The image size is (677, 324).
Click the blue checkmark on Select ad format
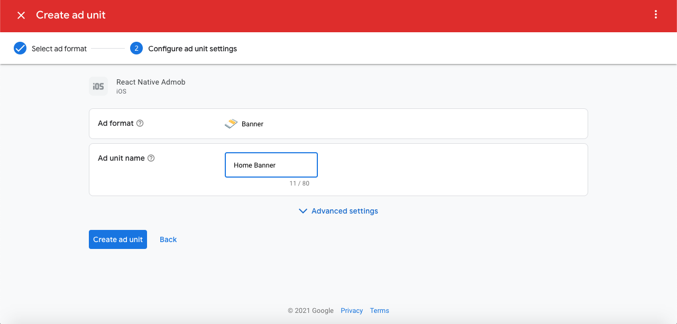(x=20, y=48)
